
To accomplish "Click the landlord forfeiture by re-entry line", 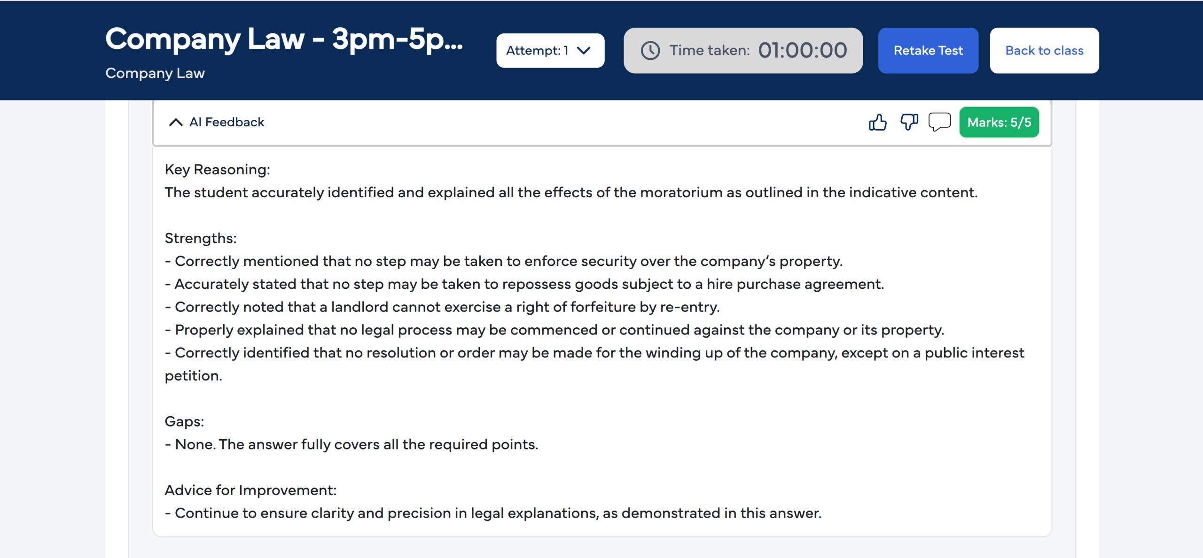I will tap(442, 307).
